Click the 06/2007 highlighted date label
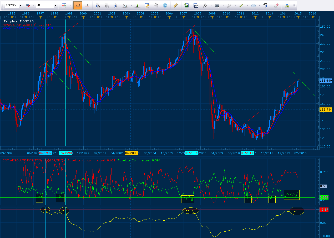The image size is (334, 238). [x=191, y=153]
